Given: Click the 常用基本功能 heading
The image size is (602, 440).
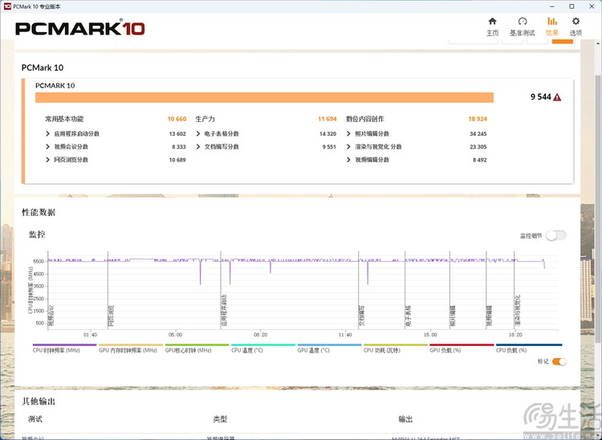Looking at the screenshot, I should coord(64,119).
